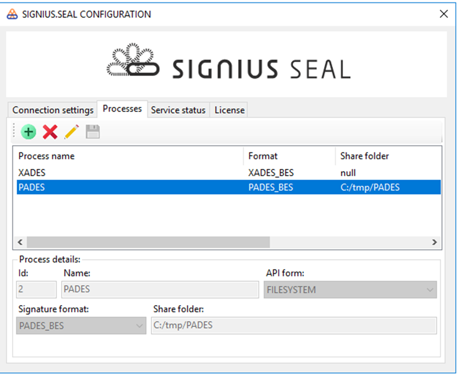Open the Signature format dropdown
This screenshot has height=378, width=460.
81,326
